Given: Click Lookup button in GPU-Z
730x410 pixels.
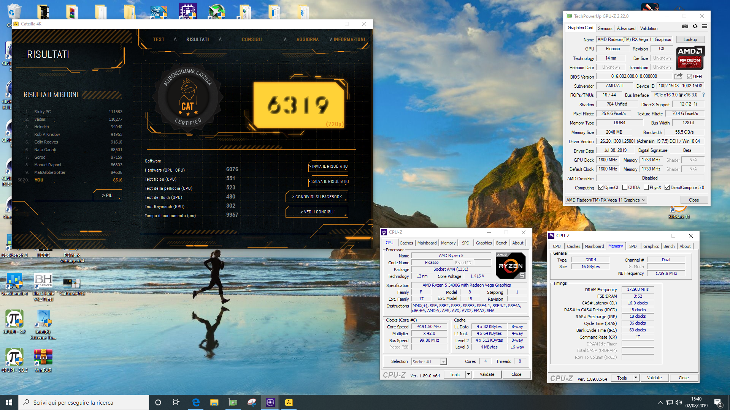Looking at the screenshot, I should (x=690, y=39).
